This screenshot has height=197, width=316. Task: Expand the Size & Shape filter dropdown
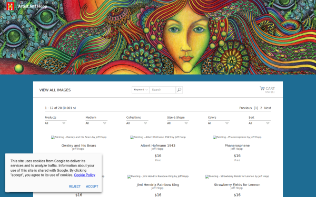[x=178, y=123]
